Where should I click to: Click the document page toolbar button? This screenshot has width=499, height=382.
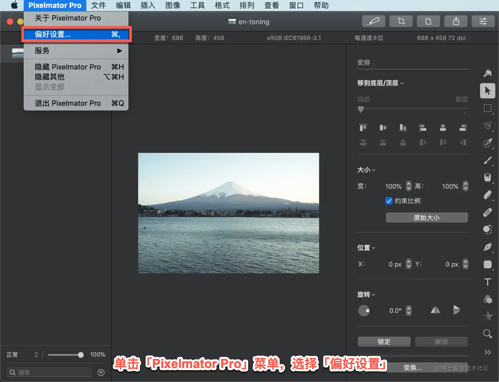(x=428, y=21)
